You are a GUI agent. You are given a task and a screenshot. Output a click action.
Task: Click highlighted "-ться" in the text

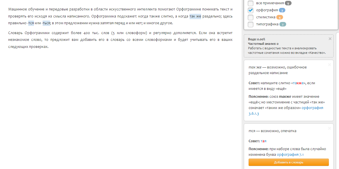tap(46, 23)
